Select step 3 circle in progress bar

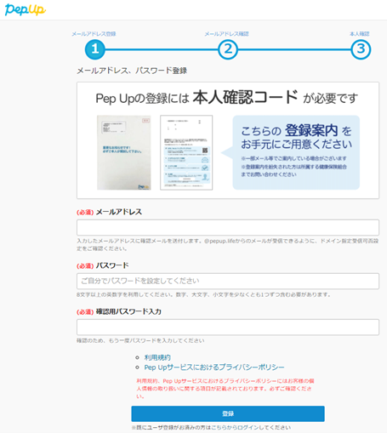click(x=361, y=49)
